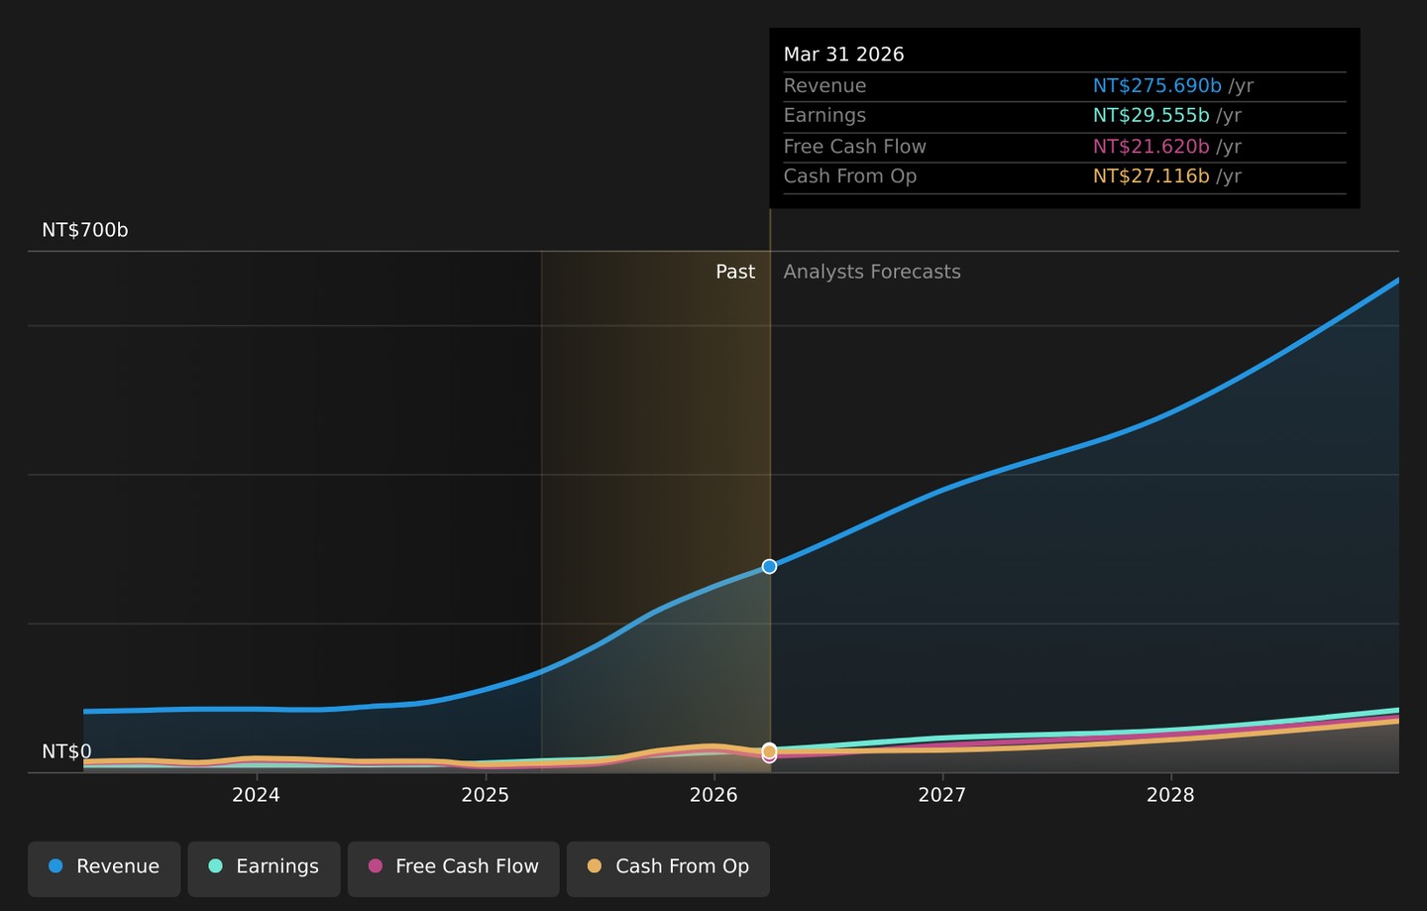The width and height of the screenshot is (1427, 911).
Task: Toggle the Cash From Op legend button
Action: [668, 868]
